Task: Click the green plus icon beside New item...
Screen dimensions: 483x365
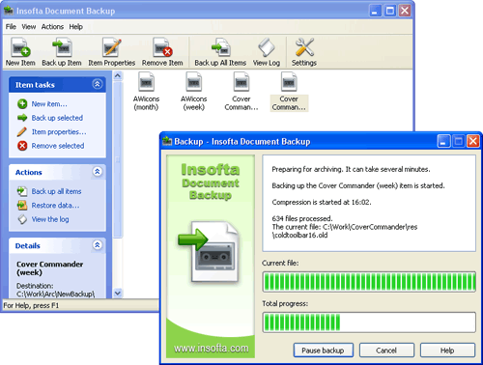Action: (22, 104)
